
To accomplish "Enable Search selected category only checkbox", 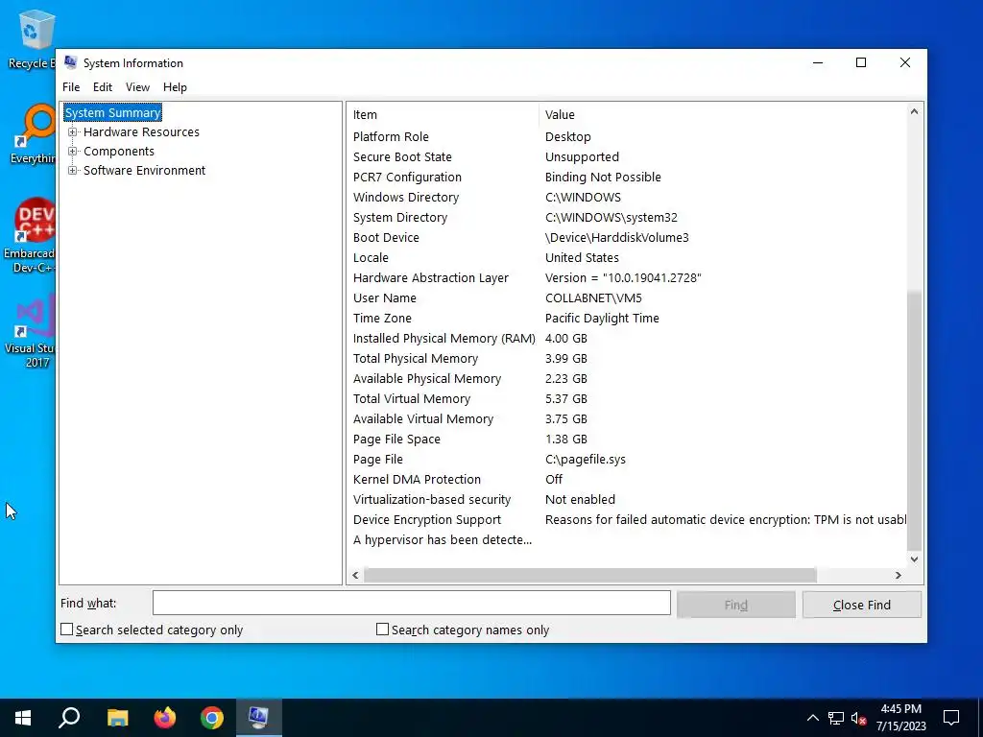I will point(66,630).
